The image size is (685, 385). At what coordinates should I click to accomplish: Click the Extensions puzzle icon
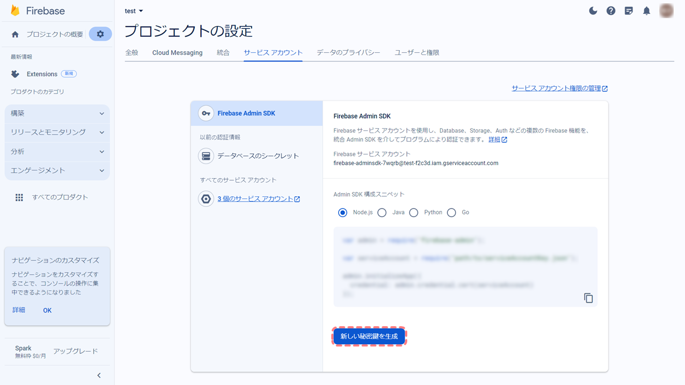tap(15, 74)
